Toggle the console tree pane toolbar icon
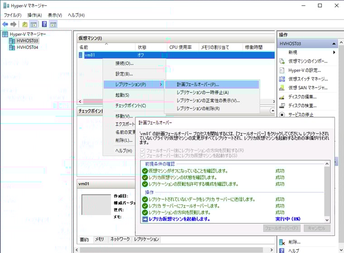 pos(33,24)
